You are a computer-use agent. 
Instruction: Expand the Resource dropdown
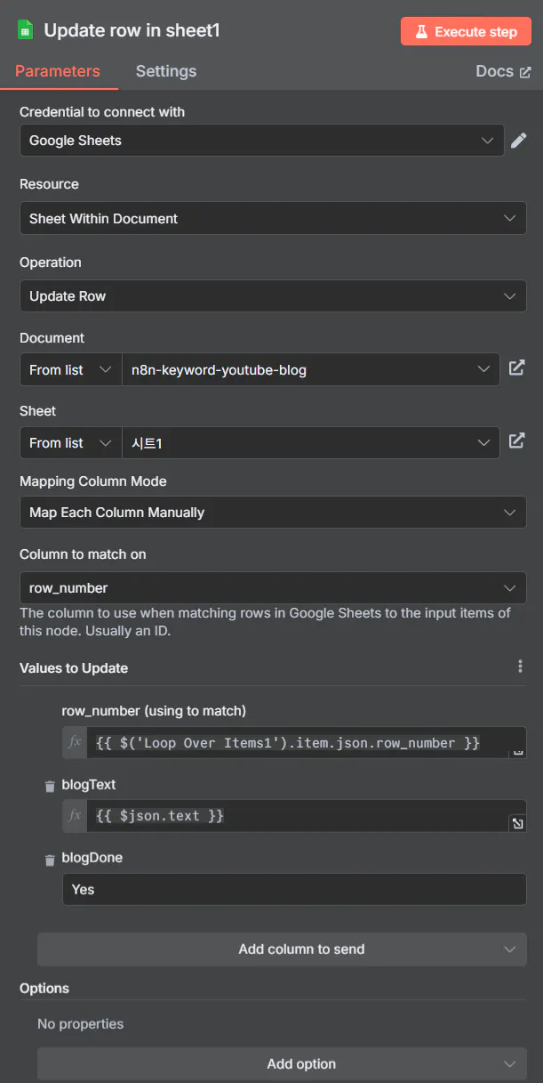[273, 218]
